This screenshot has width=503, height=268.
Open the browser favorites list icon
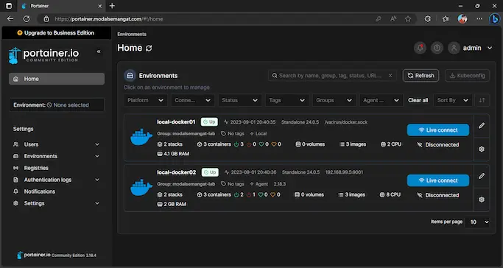click(446, 19)
